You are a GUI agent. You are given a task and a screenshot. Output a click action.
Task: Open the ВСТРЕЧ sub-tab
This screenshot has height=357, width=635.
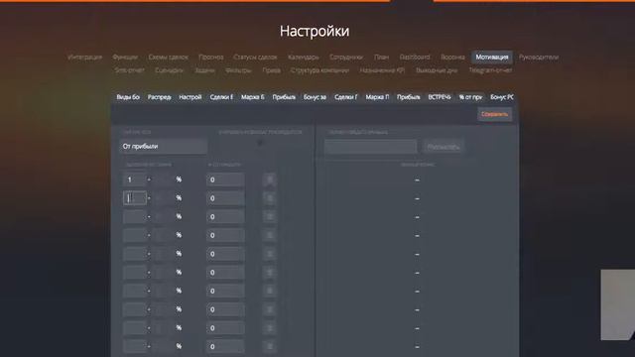(x=440, y=97)
